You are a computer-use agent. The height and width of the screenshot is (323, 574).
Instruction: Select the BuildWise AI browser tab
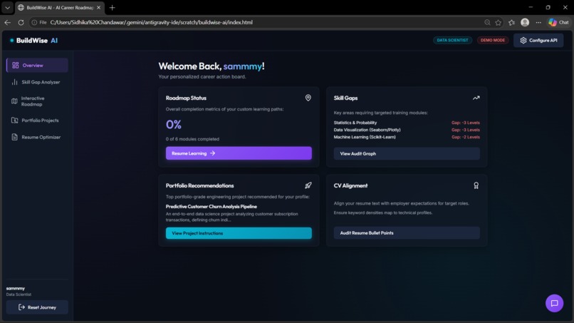pos(60,7)
